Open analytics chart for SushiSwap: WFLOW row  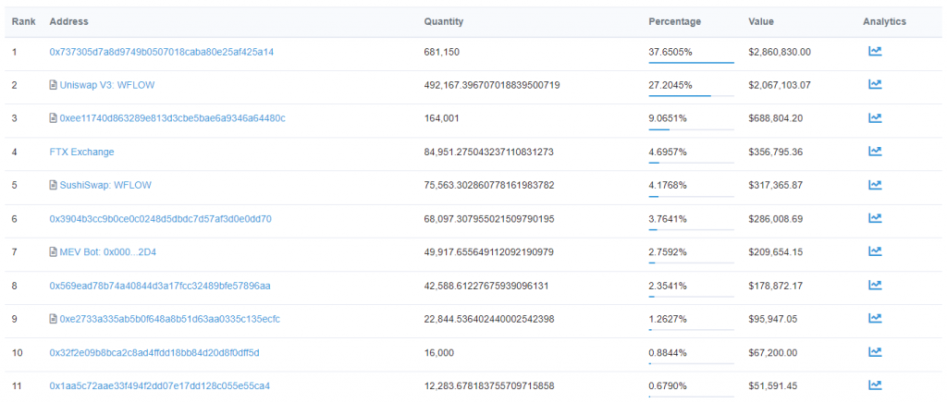tap(875, 185)
